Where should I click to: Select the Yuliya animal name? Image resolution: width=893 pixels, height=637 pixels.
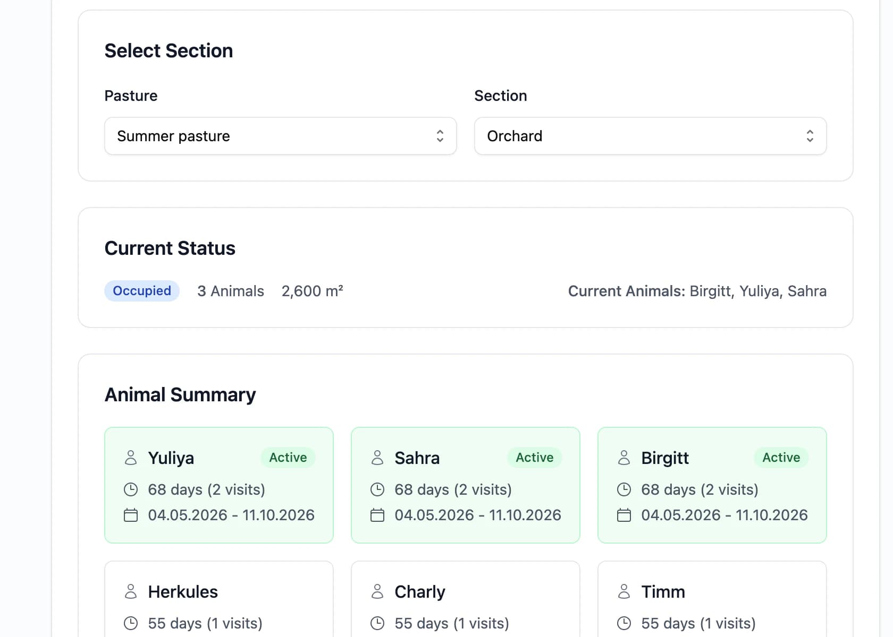[x=171, y=458]
